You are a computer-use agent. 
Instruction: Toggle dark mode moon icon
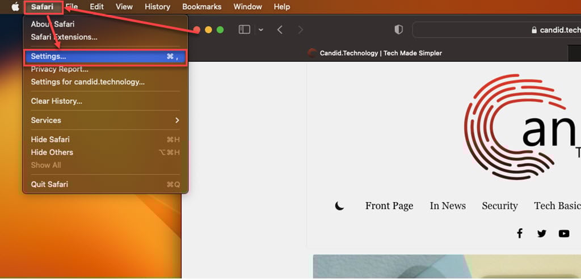point(339,206)
